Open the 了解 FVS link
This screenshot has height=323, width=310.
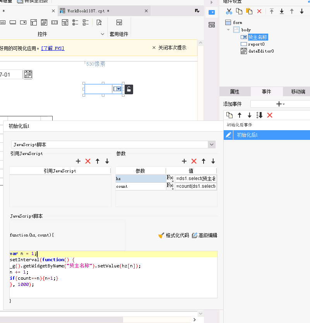(53, 48)
